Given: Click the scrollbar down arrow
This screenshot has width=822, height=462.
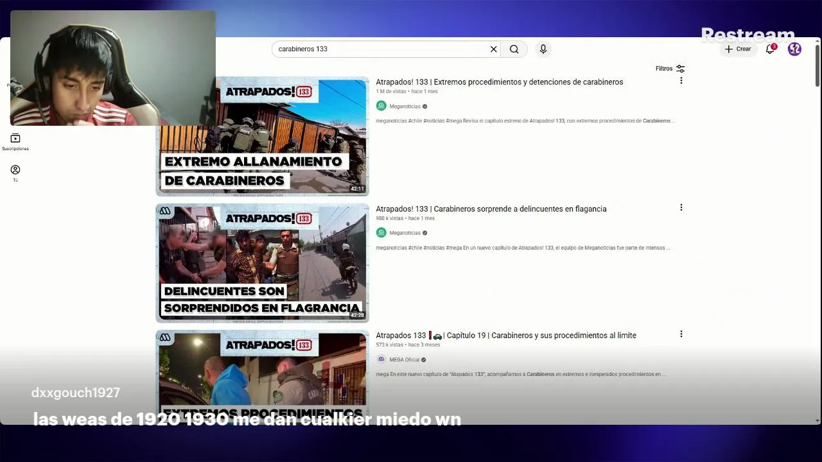Looking at the screenshot, I should (817, 420).
